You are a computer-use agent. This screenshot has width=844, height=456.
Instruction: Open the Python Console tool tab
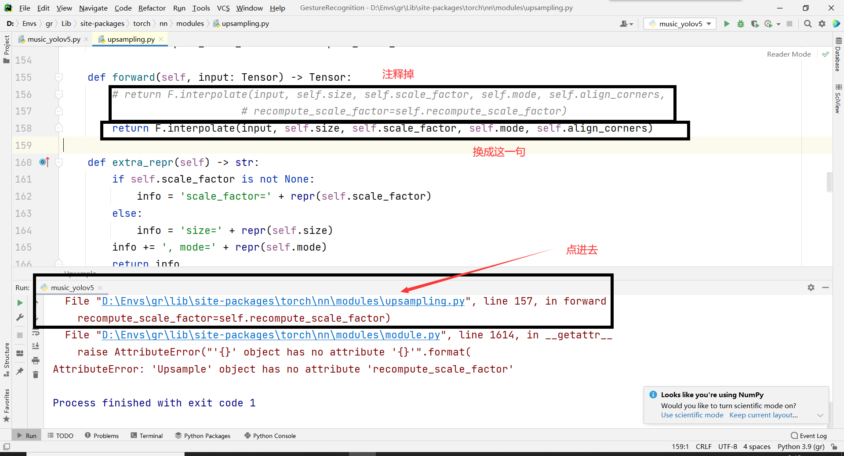tap(270, 436)
